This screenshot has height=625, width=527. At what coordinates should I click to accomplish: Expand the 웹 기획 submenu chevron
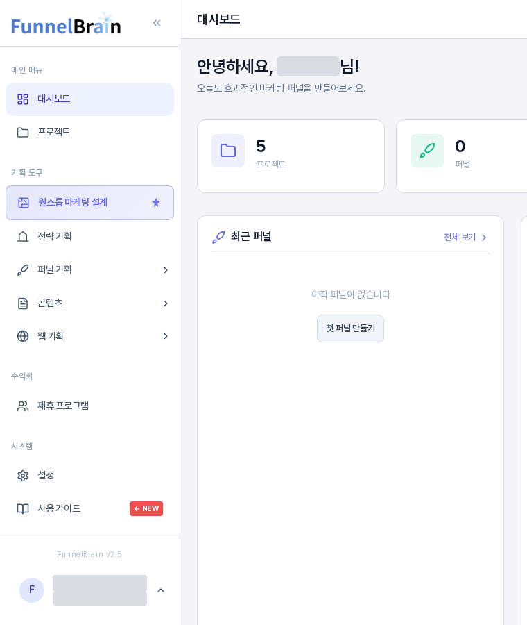[x=166, y=336]
